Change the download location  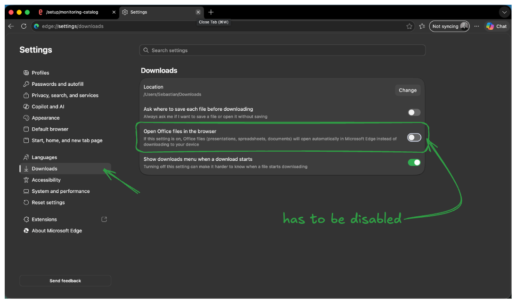408,90
